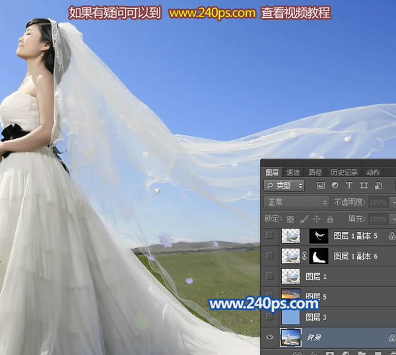Select layer name 图层 1
The height and width of the screenshot is (355, 396).
point(316,276)
